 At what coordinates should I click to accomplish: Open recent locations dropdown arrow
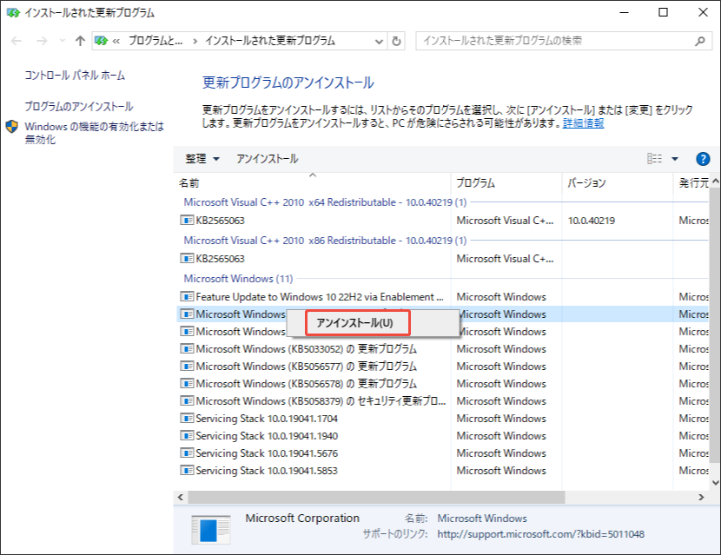click(63, 41)
